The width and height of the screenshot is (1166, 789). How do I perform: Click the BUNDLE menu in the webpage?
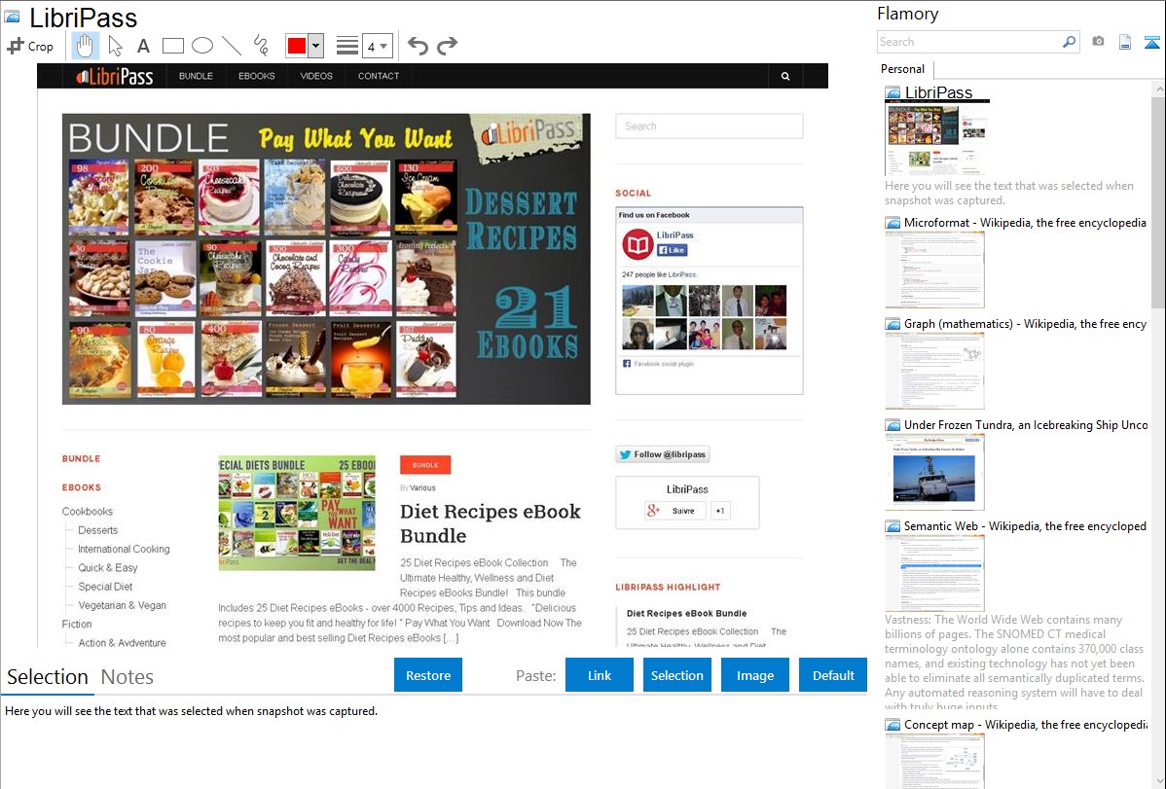coord(196,76)
